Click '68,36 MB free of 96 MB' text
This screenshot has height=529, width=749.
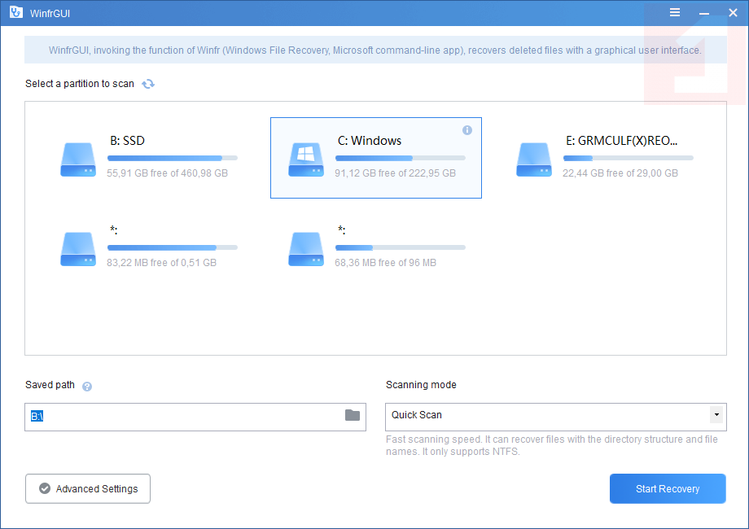point(385,263)
